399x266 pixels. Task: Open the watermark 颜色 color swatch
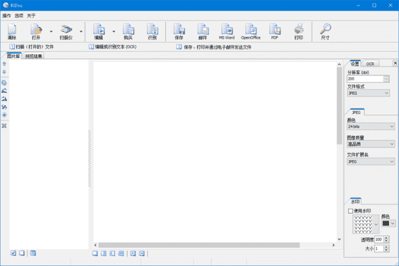click(x=388, y=223)
